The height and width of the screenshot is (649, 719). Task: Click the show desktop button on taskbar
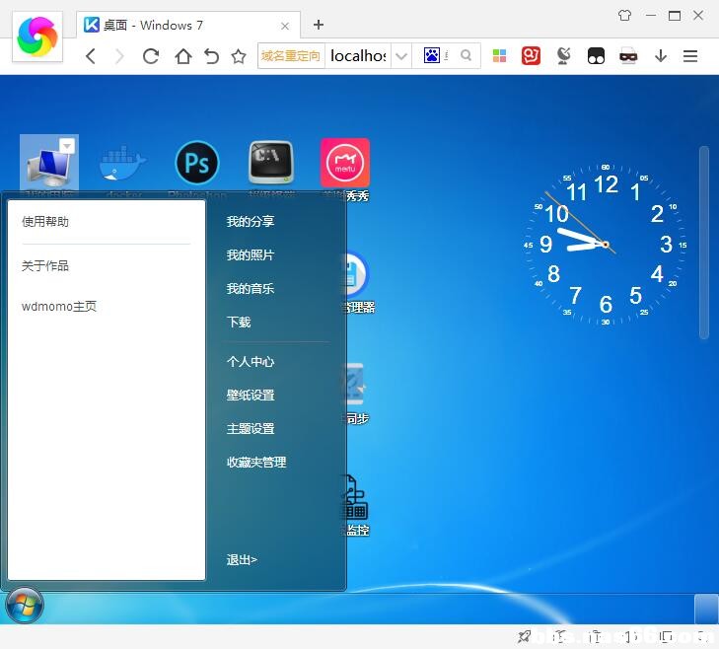(706, 609)
